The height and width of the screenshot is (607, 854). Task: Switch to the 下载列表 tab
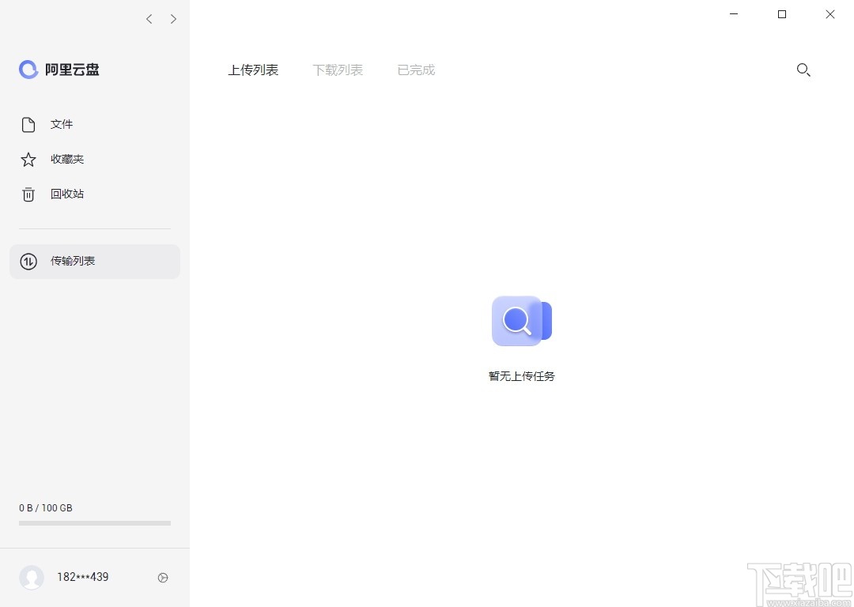tap(338, 70)
